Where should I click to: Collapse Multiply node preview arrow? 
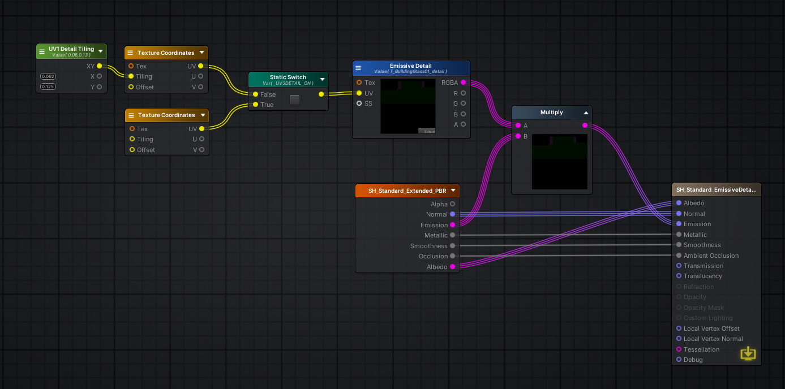pyautogui.click(x=586, y=113)
